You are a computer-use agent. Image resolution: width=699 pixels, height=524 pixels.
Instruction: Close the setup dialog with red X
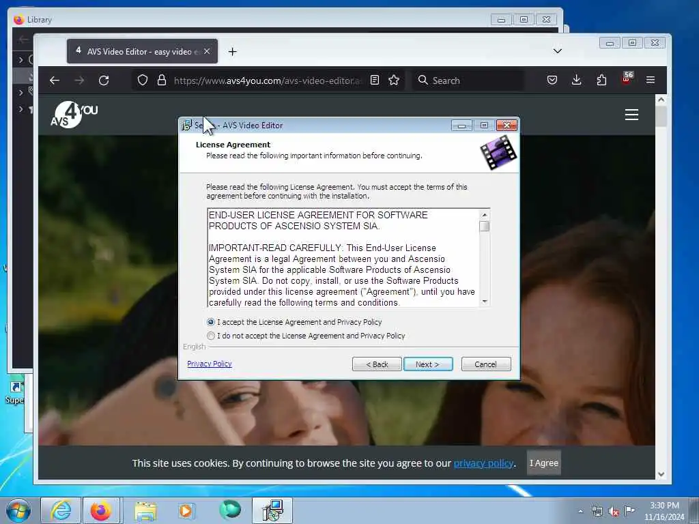[x=507, y=126]
